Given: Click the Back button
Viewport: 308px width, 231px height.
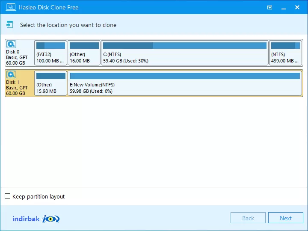Looking at the screenshot, I should [x=248, y=218].
